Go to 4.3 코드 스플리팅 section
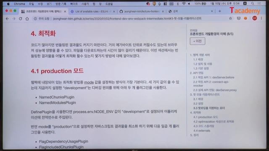The width and height of the screenshot is (269, 151). click(x=203, y=126)
